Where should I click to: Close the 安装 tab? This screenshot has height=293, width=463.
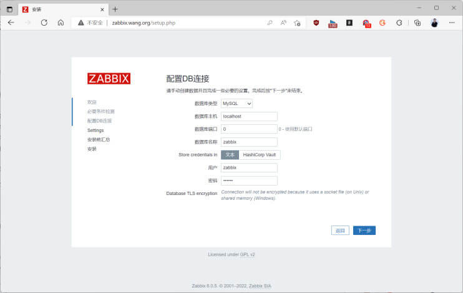[x=102, y=9]
